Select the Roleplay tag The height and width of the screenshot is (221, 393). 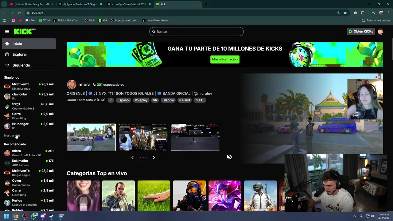(141, 100)
